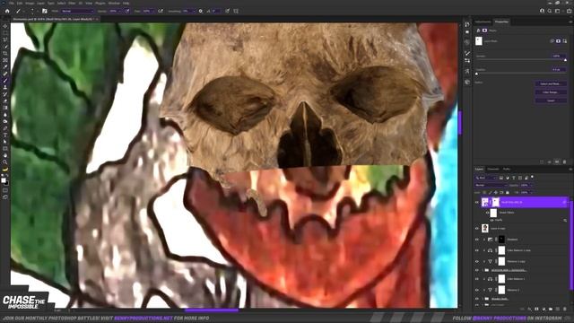The image size is (574, 323).
Task: Lock all attributes padlock icon in Layers
Action: tap(508, 193)
